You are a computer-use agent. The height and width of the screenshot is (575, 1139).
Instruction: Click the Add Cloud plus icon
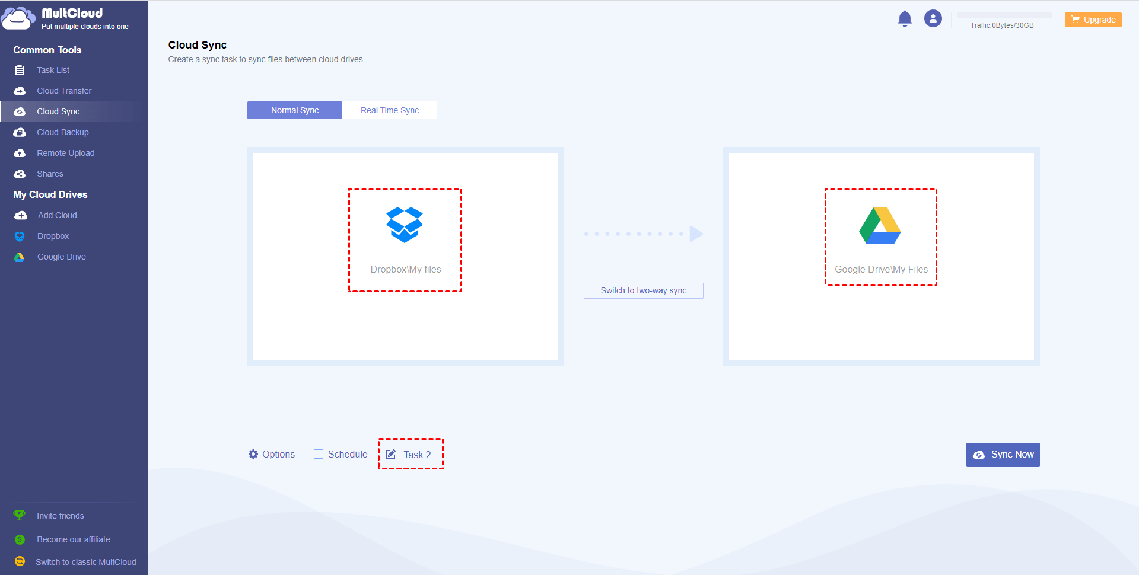21,215
